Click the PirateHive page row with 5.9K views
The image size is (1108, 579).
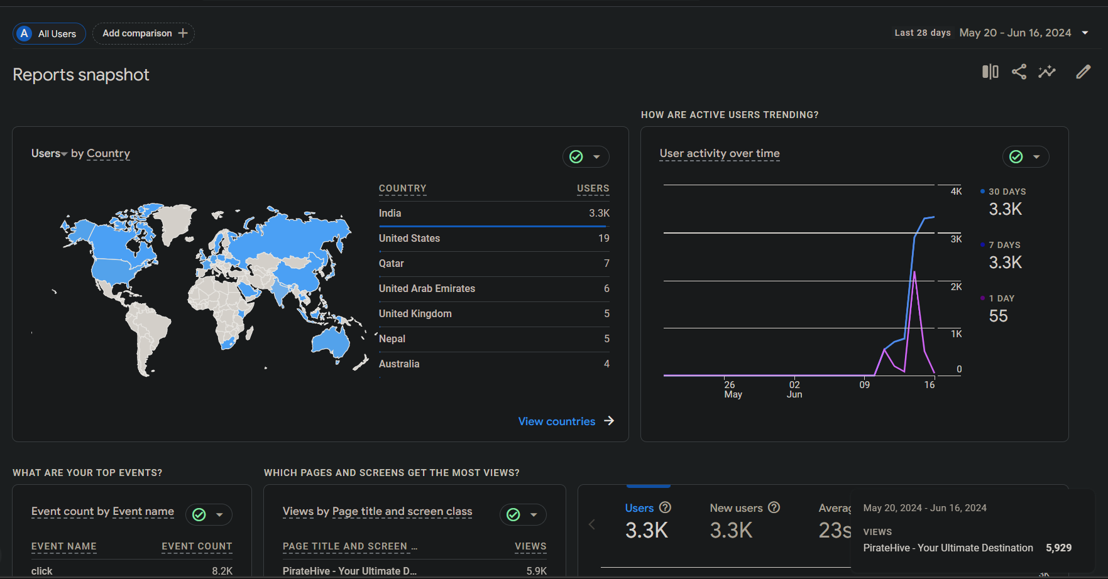pos(415,571)
